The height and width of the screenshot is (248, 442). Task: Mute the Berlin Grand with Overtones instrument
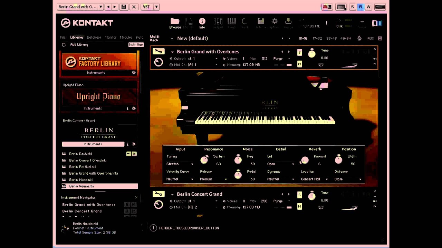coord(299,64)
